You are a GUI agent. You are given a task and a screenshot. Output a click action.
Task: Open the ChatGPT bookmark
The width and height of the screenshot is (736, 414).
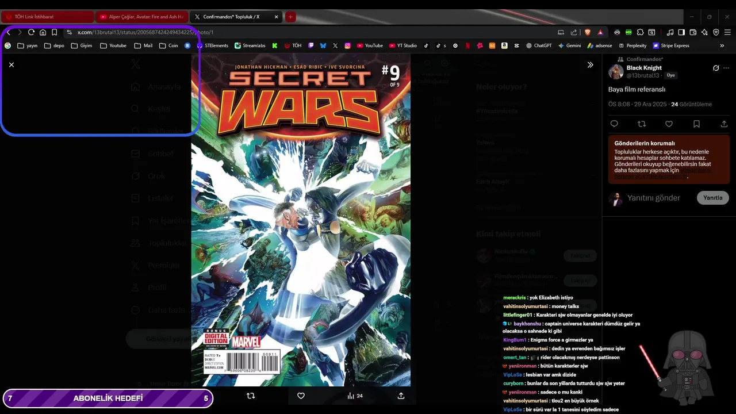pos(539,45)
